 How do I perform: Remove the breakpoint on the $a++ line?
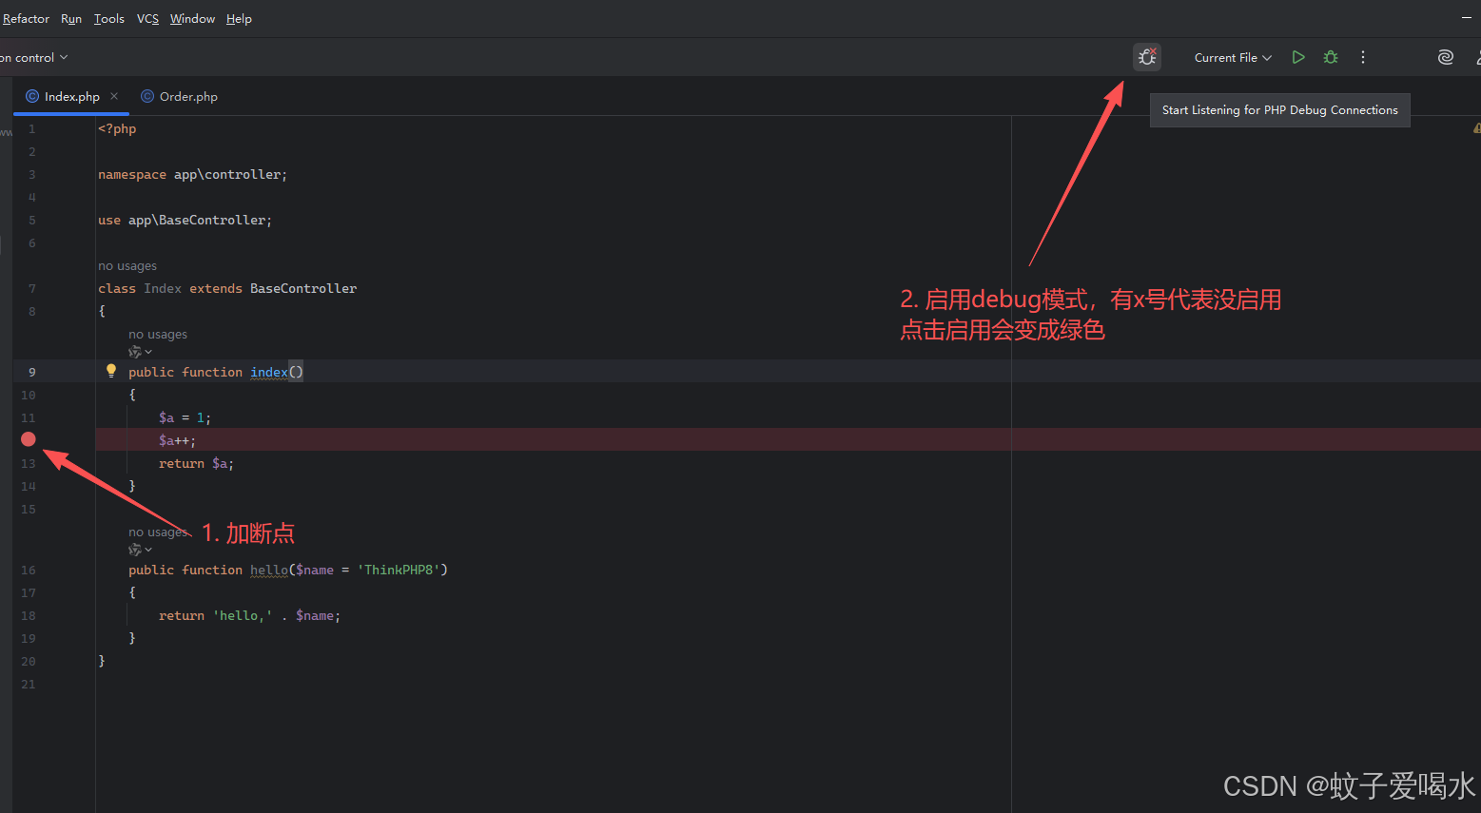pos(28,439)
